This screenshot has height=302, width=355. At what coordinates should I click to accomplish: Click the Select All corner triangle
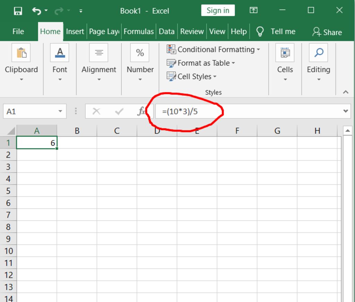pyautogui.click(x=11, y=131)
